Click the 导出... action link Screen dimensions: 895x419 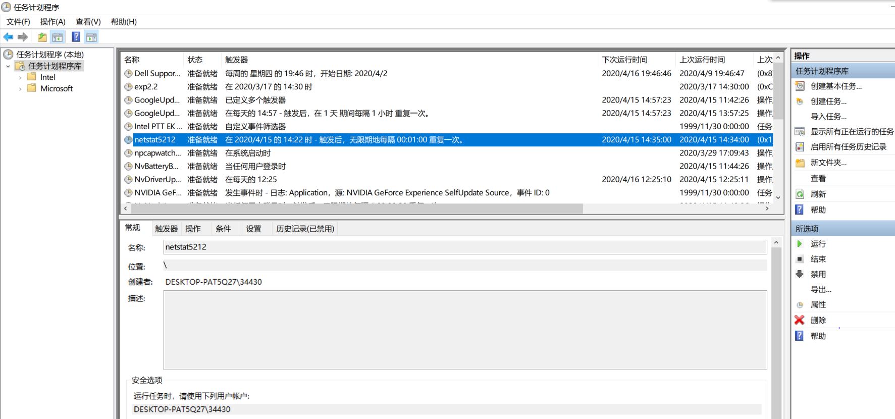point(821,289)
